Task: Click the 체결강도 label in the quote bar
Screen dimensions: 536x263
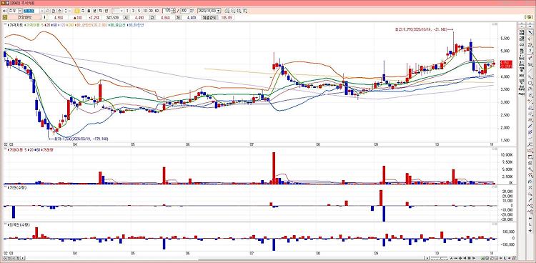Action: (210, 16)
